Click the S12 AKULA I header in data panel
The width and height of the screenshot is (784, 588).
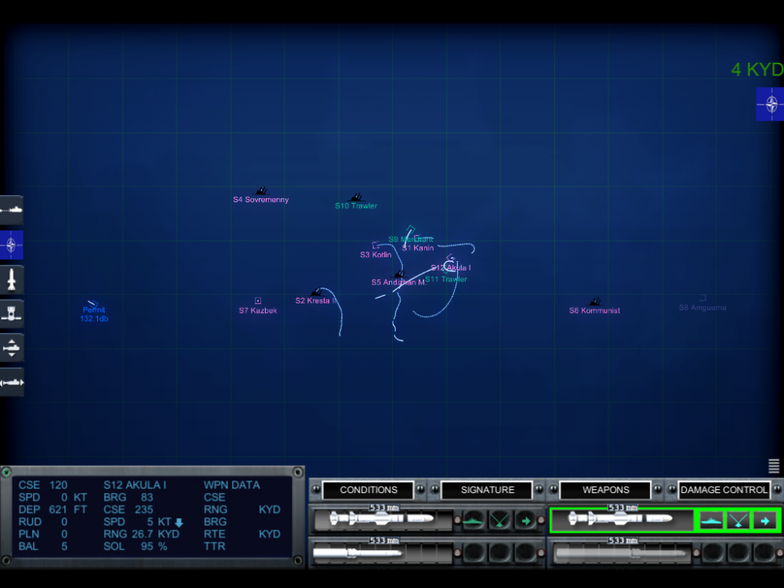[x=135, y=485]
